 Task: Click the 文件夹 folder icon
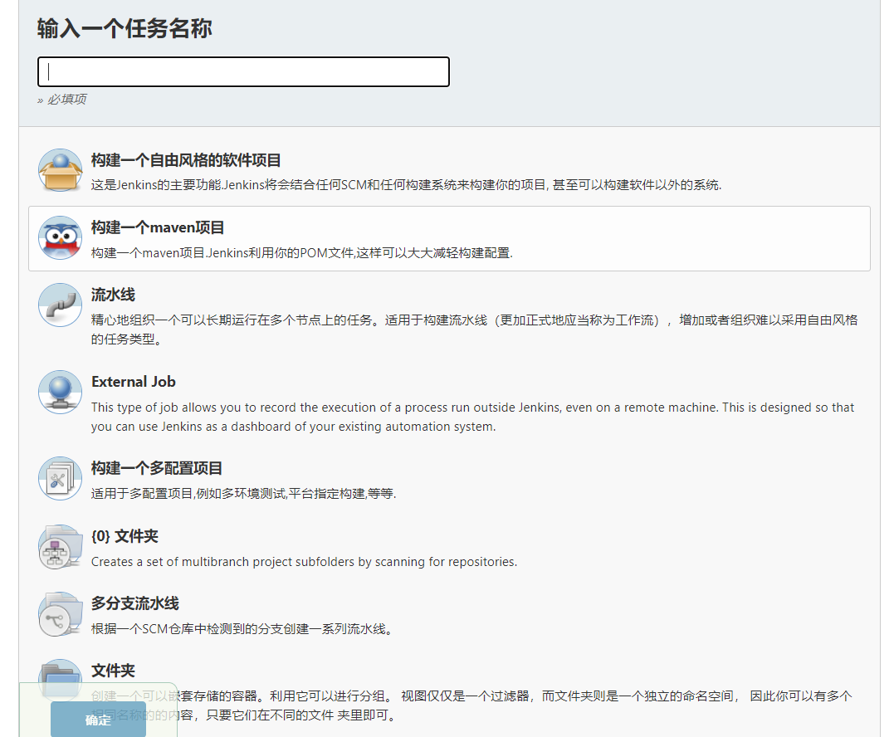click(61, 680)
